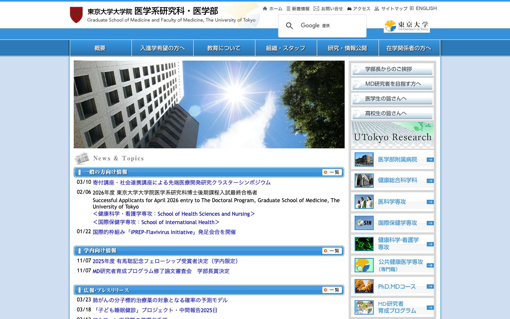
Task: Click the ホーム home icon in top bar
Action: 265,8
